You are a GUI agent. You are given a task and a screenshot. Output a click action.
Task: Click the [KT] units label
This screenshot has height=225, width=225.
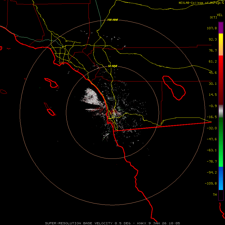tap(213, 17)
